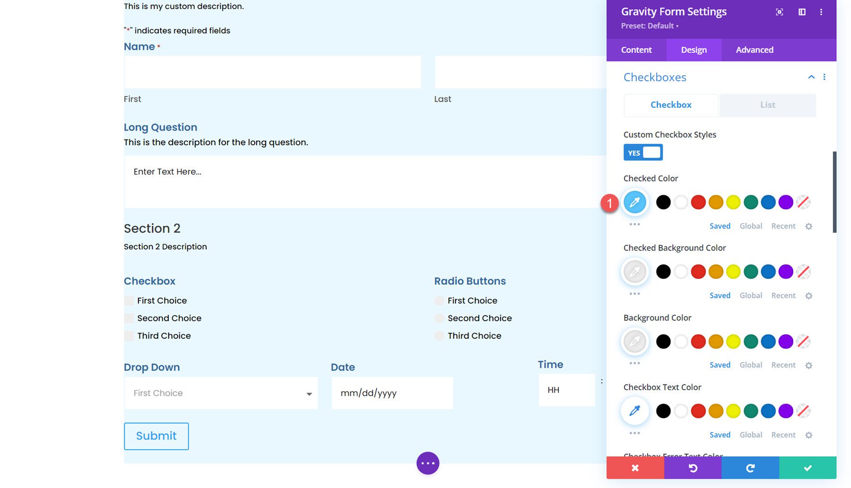Image resolution: width=851 pixels, height=488 pixels.
Task: Pick the green swatch for Checked Color
Action: click(x=750, y=202)
